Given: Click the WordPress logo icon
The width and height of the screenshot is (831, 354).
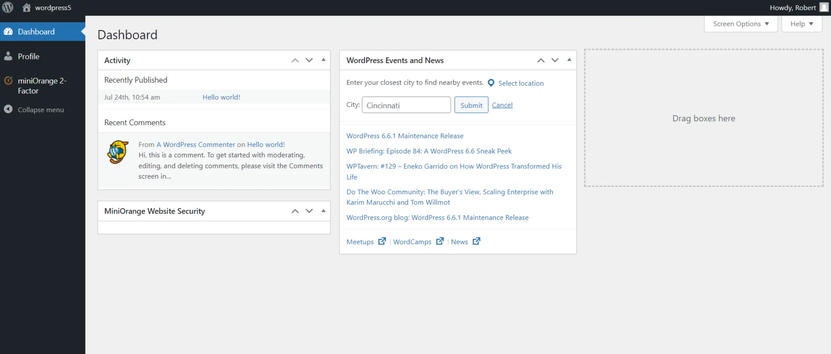Looking at the screenshot, I should (8, 7).
